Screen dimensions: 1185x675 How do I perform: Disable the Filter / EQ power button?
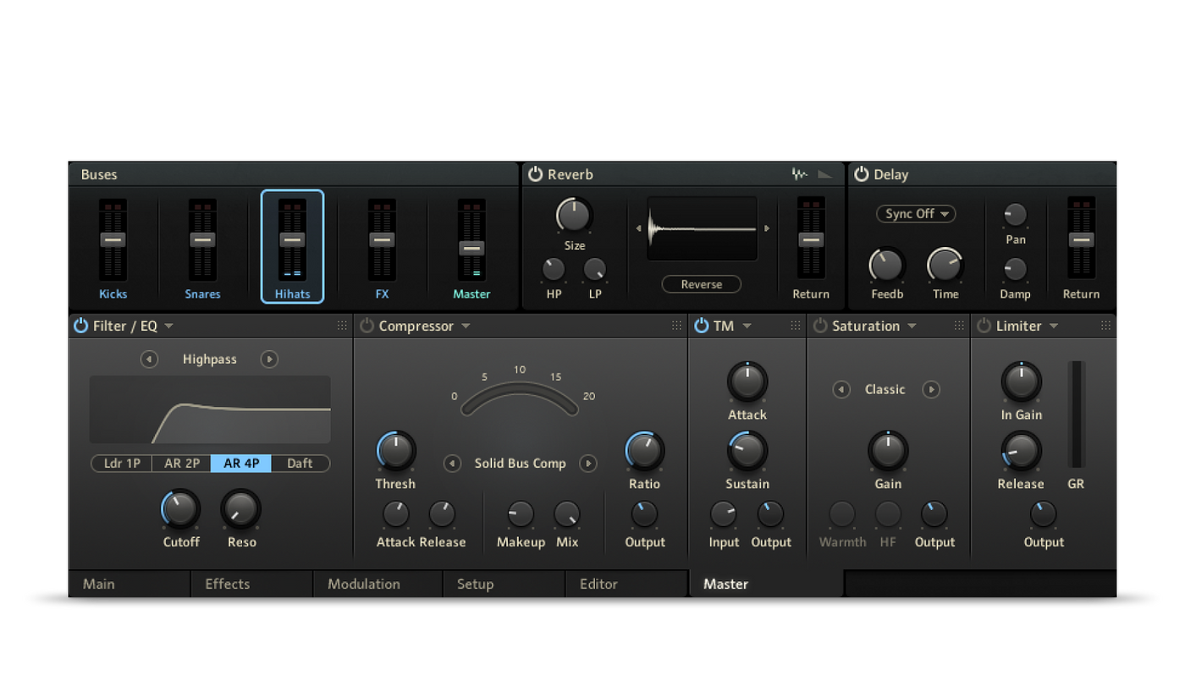(81, 326)
